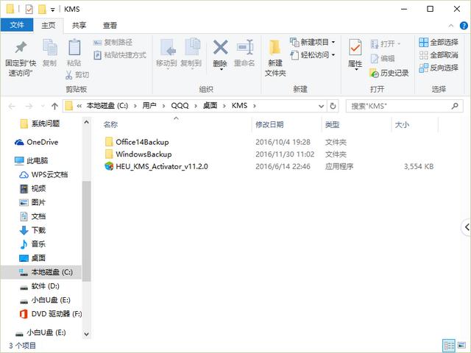Sort files by Date Modified column

coord(269,125)
